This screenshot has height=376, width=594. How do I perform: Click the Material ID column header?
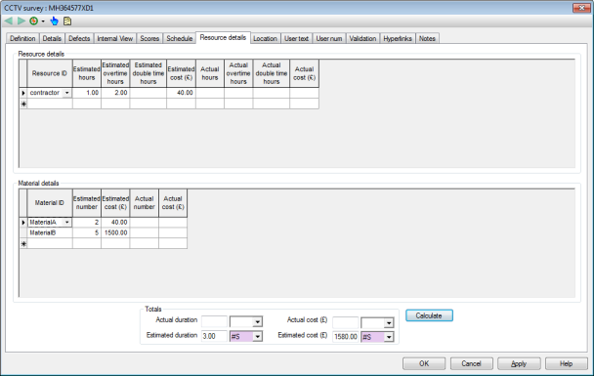tap(50, 203)
